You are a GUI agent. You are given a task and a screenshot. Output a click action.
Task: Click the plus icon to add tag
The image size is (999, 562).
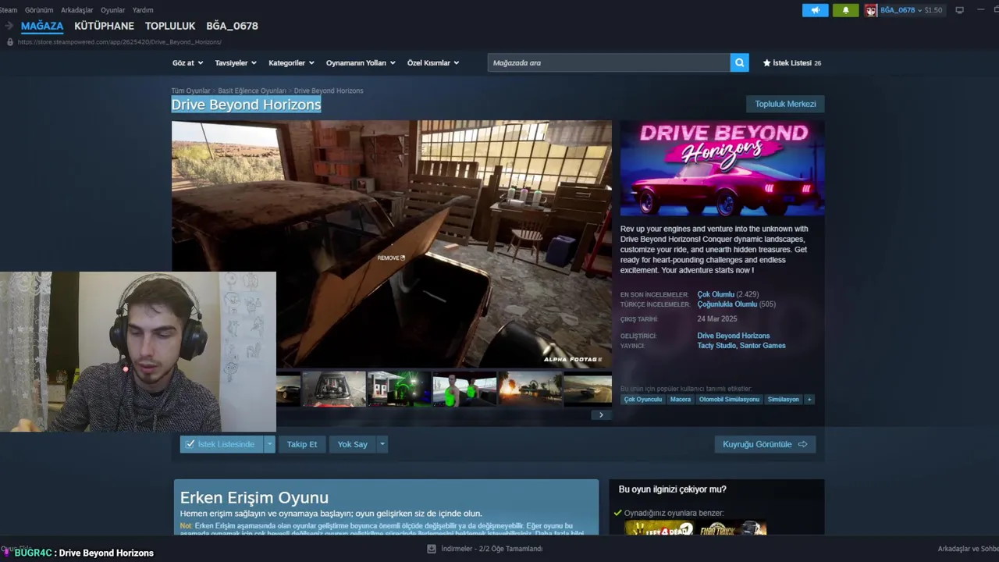click(809, 399)
